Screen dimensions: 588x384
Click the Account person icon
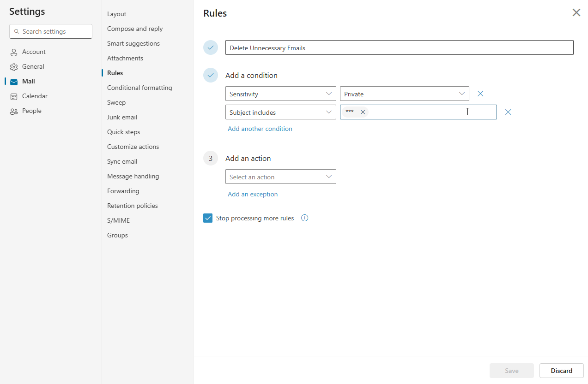tap(14, 52)
